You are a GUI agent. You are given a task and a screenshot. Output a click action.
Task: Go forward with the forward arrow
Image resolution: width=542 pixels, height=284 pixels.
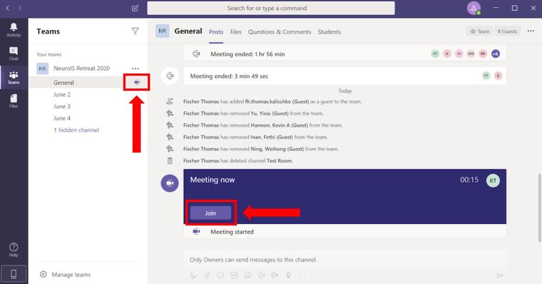click(x=20, y=8)
